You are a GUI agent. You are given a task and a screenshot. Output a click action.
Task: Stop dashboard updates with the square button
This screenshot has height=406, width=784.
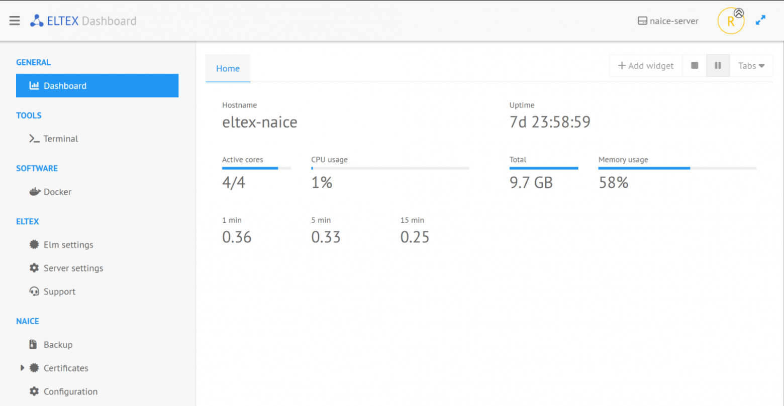click(x=695, y=66)
